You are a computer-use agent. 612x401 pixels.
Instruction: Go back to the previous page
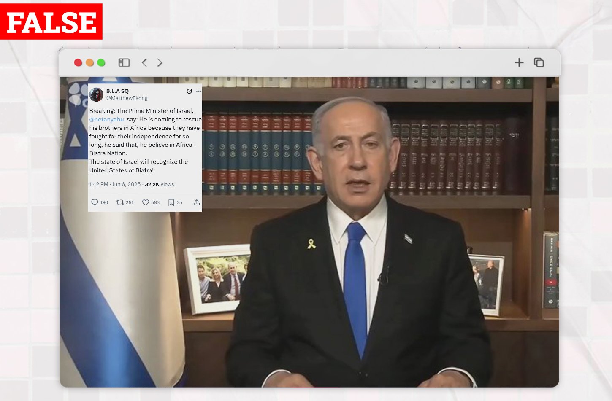(x=144, y=63)
